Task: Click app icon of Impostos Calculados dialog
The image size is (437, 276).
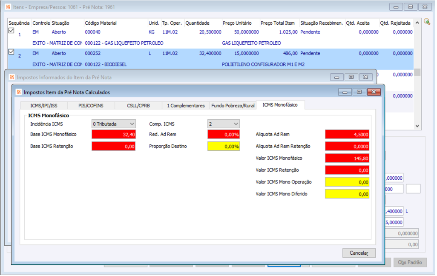Action: pos(18,92)
